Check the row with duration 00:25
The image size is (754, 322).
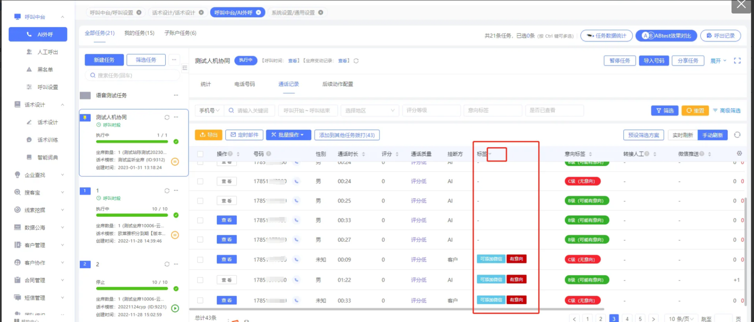(200, 201)
